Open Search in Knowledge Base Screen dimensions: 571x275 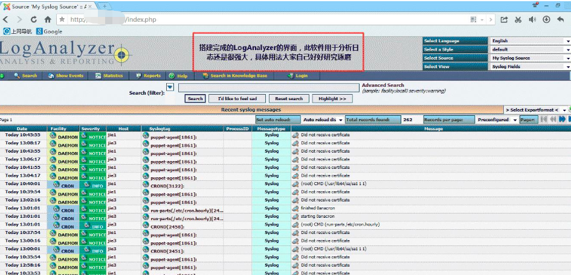[235, 75]
